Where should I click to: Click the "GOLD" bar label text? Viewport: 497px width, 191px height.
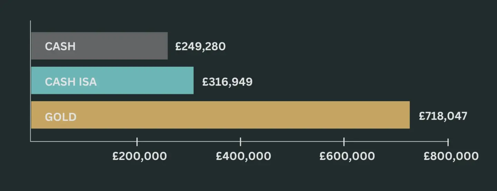point(61,117)
